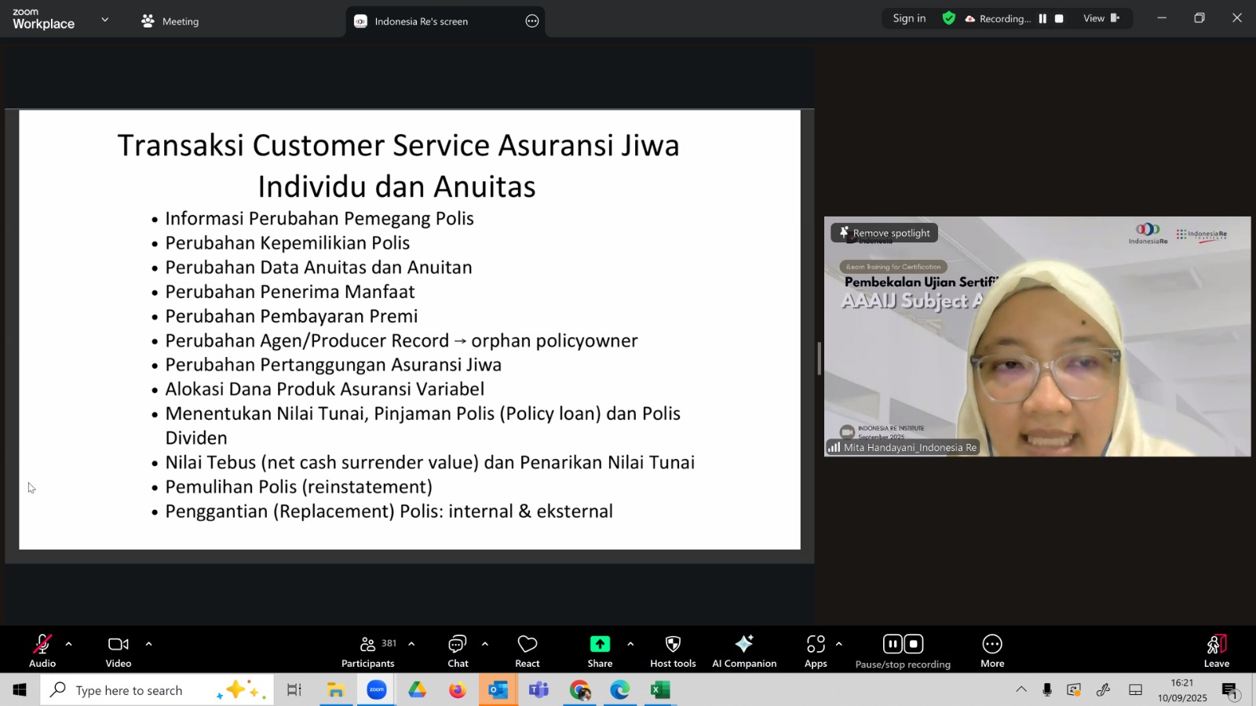Viewport: 1256px width, 706px height.
Task: Expand the Audio options arrow
Action: [69, 644]
